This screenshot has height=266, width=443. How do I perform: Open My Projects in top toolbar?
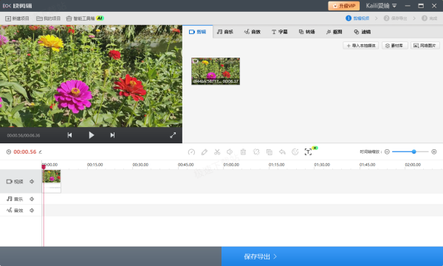click(x=48, y=18)
